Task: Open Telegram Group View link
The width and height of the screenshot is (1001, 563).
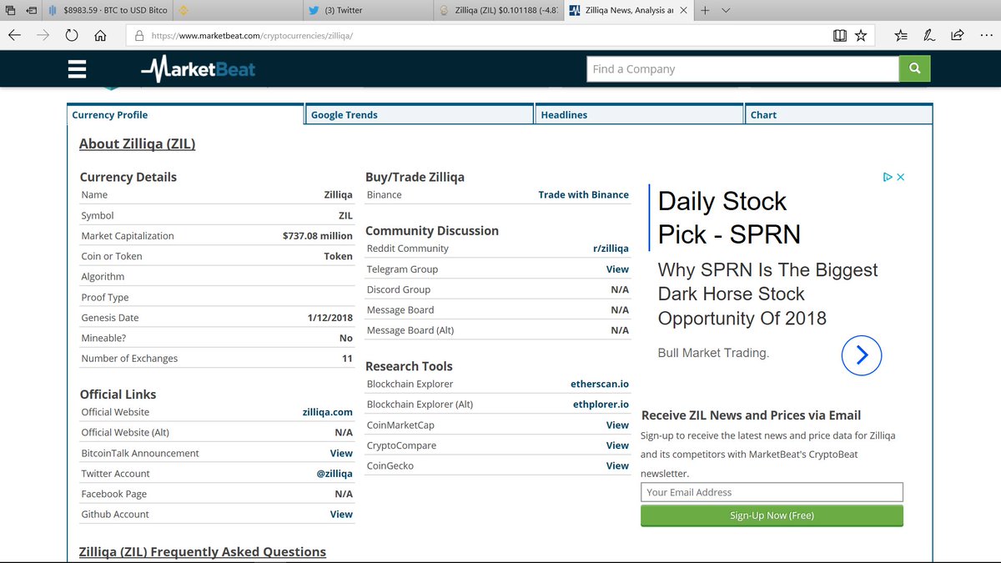Action: coord(617,269)
